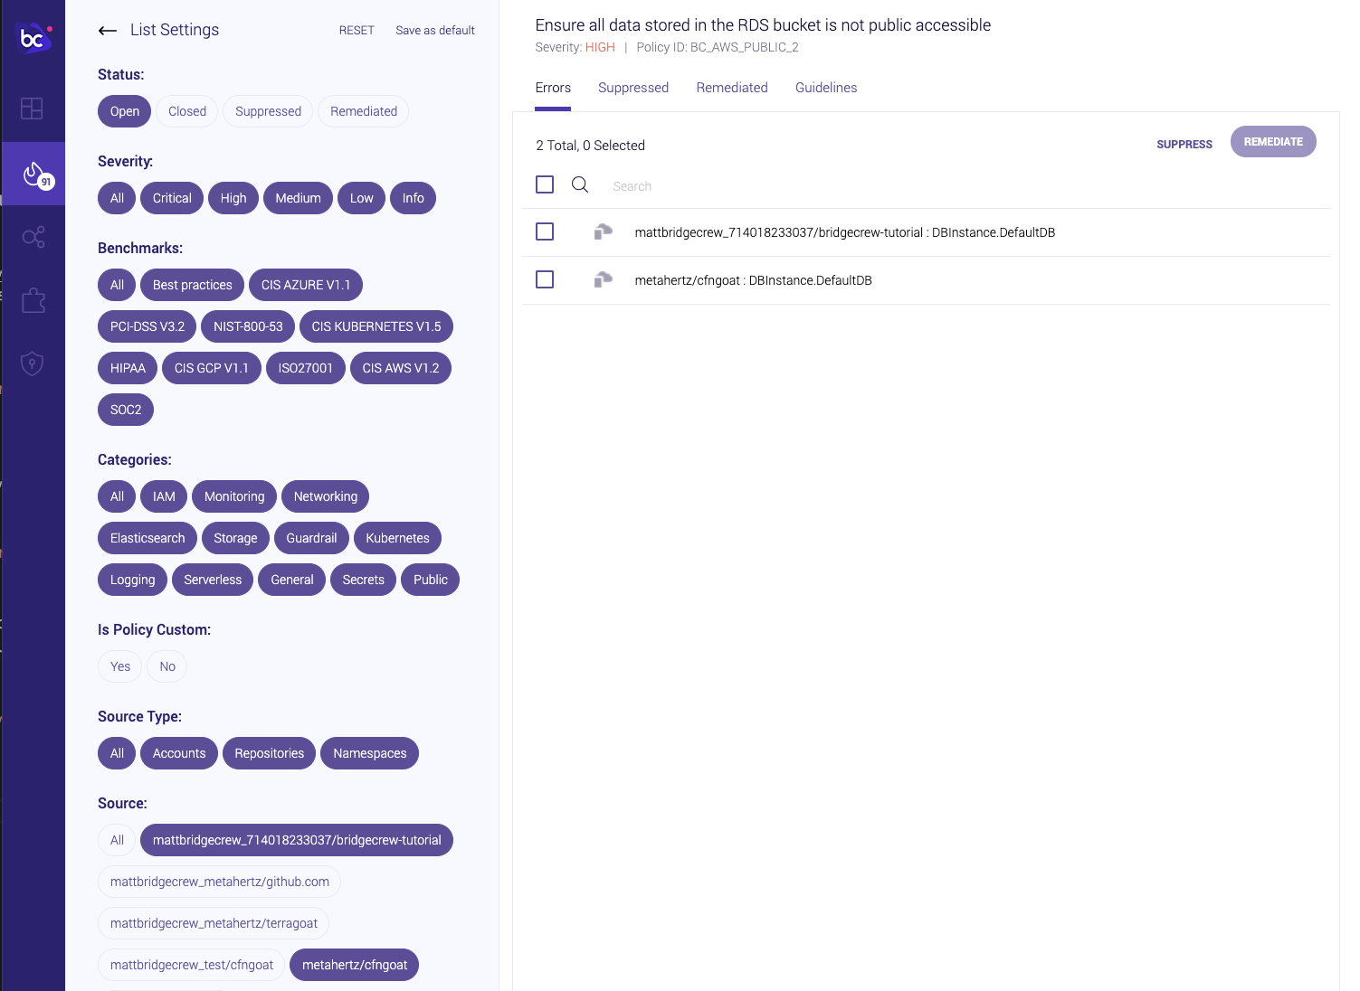The width and height of the screenshot is (1360, 991).
Task: Toggle the Storage category filter
Action: (x=235, y=538)
